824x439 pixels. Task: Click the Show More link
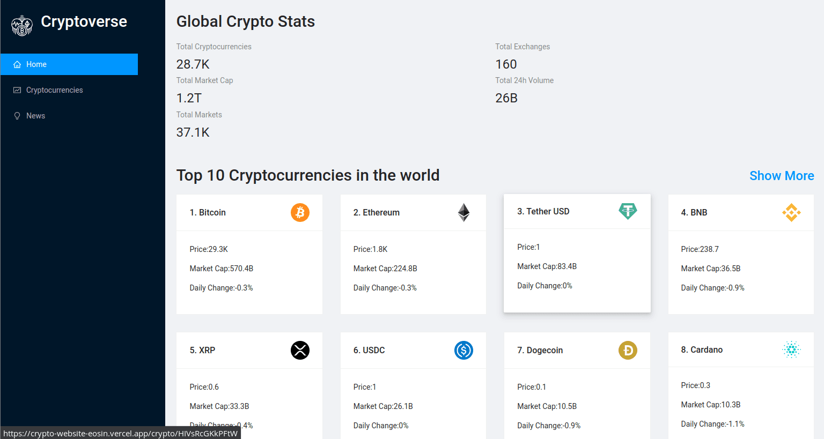coord(781,176)
